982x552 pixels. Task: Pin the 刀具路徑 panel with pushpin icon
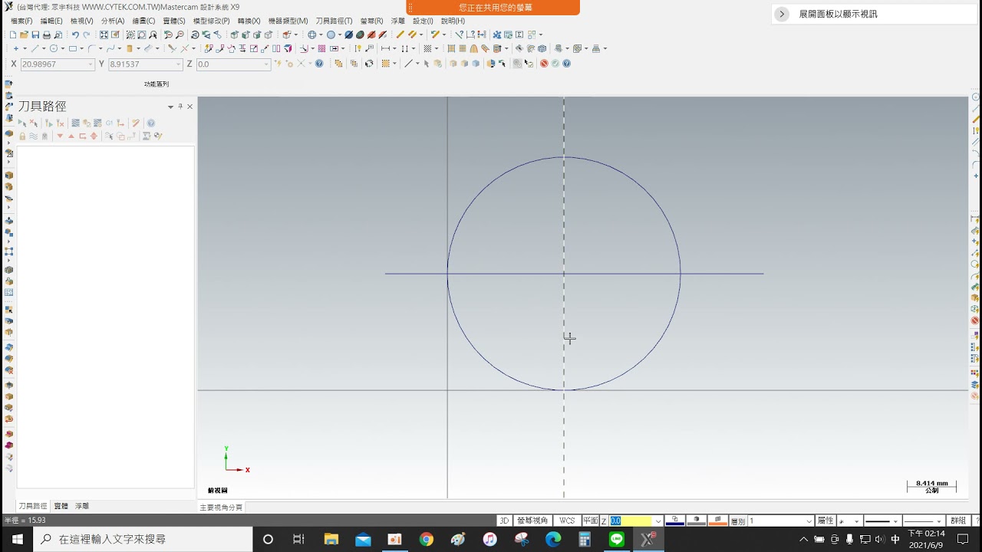180,107
